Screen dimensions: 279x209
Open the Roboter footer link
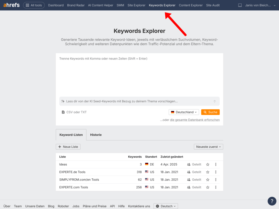pos(63,206)
